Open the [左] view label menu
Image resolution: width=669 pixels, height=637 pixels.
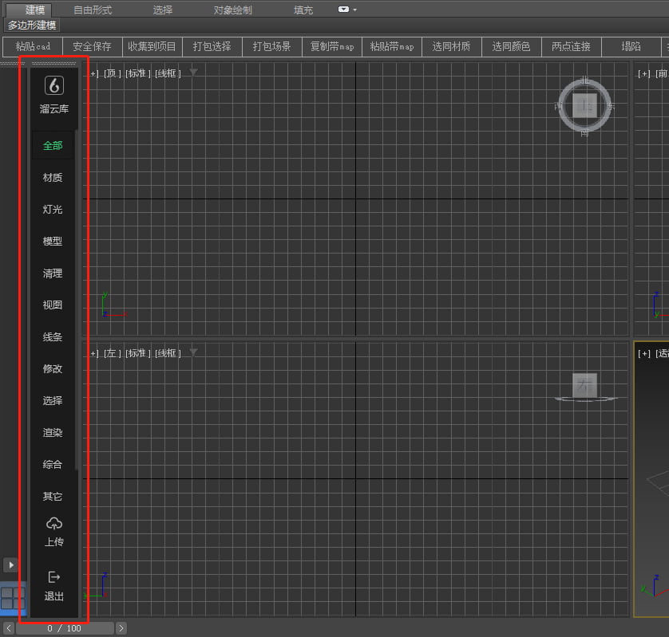[x=113, y=353]
